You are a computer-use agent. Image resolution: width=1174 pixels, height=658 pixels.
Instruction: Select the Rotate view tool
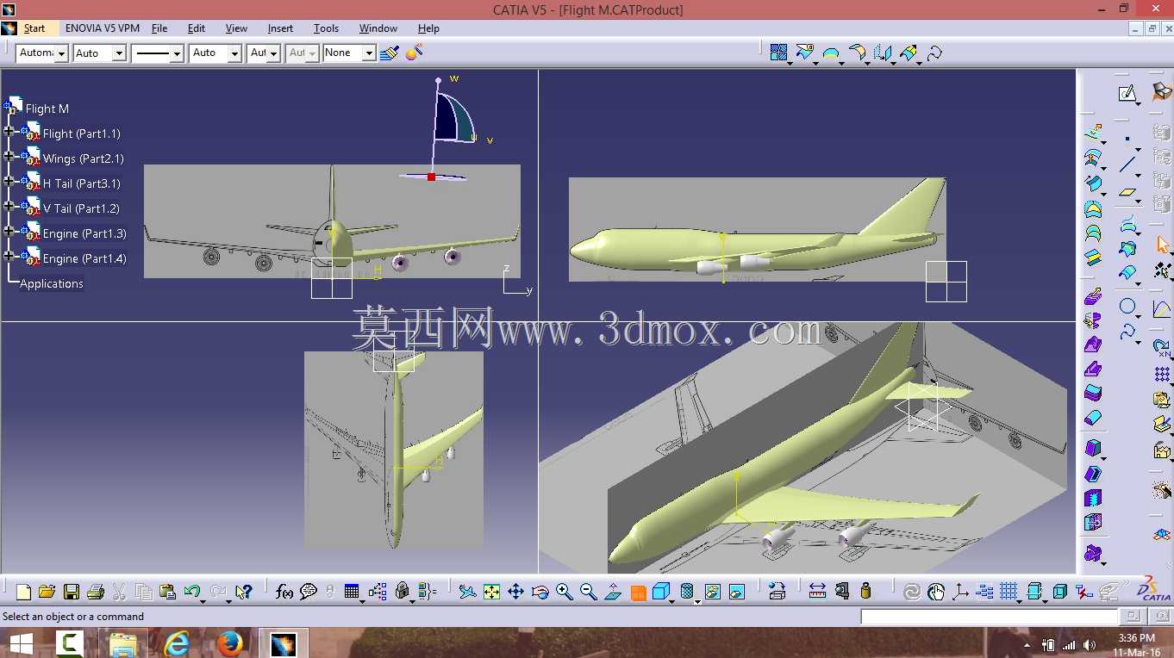(540, 592)
